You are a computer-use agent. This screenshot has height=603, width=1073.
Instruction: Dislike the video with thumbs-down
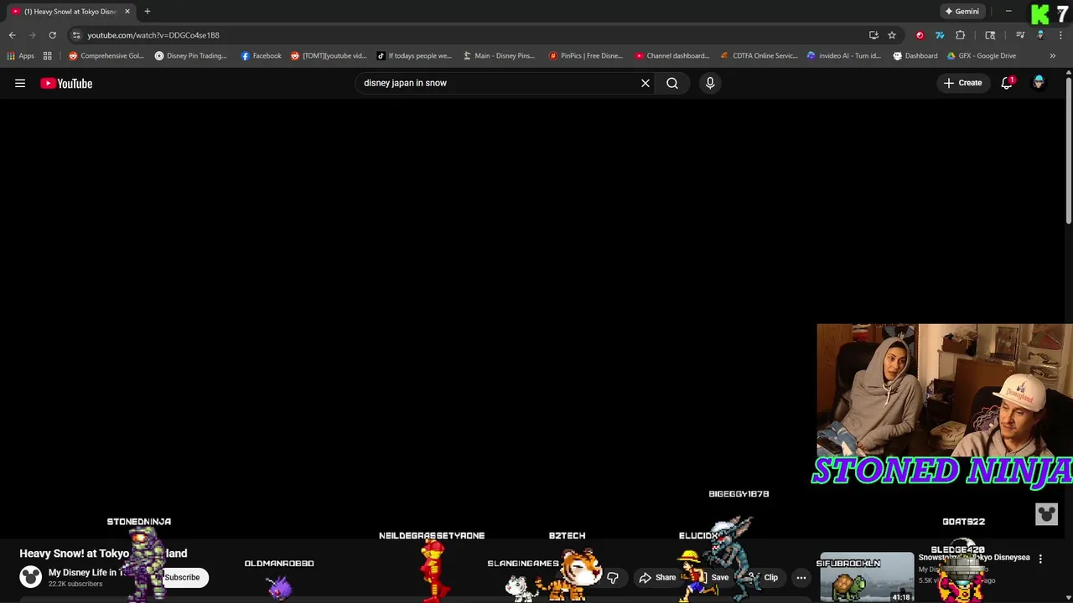(x=613, y=577)
